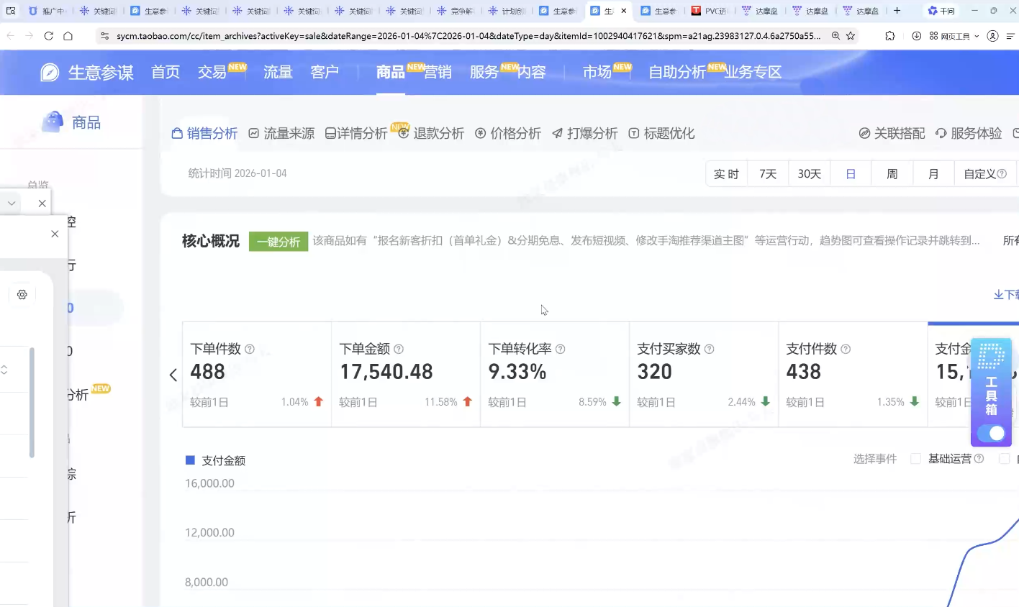Image resolution: width=1019 pixels, height=607 pixels.
Task: Open the 自定义 custom date picker
Action: point(980,173)
